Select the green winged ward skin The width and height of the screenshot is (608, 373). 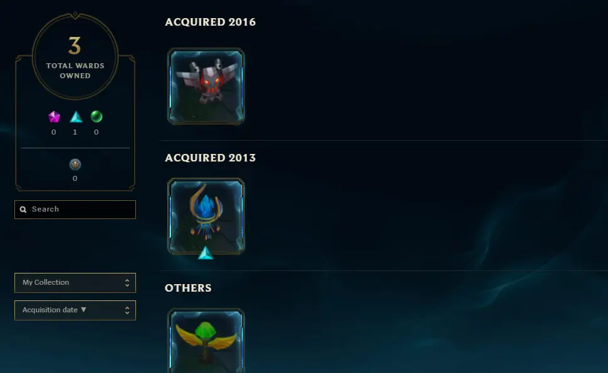point(206,341)
